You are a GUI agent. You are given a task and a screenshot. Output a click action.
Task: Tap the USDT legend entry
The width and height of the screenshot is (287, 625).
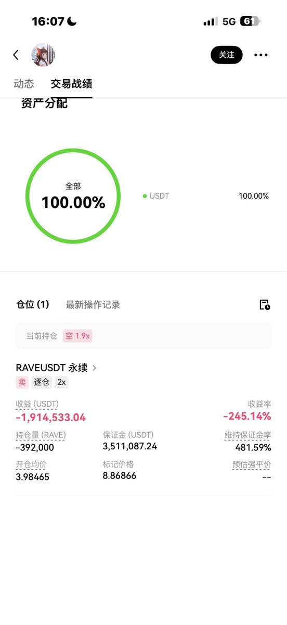[156, 196]
